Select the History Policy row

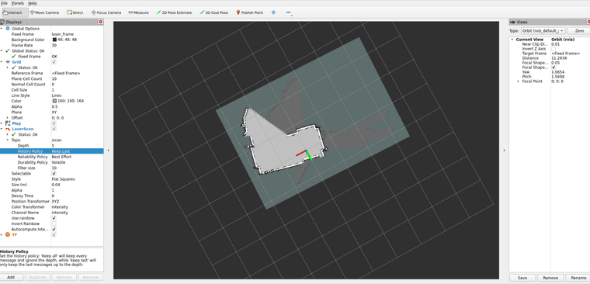(x=51, y=151)
